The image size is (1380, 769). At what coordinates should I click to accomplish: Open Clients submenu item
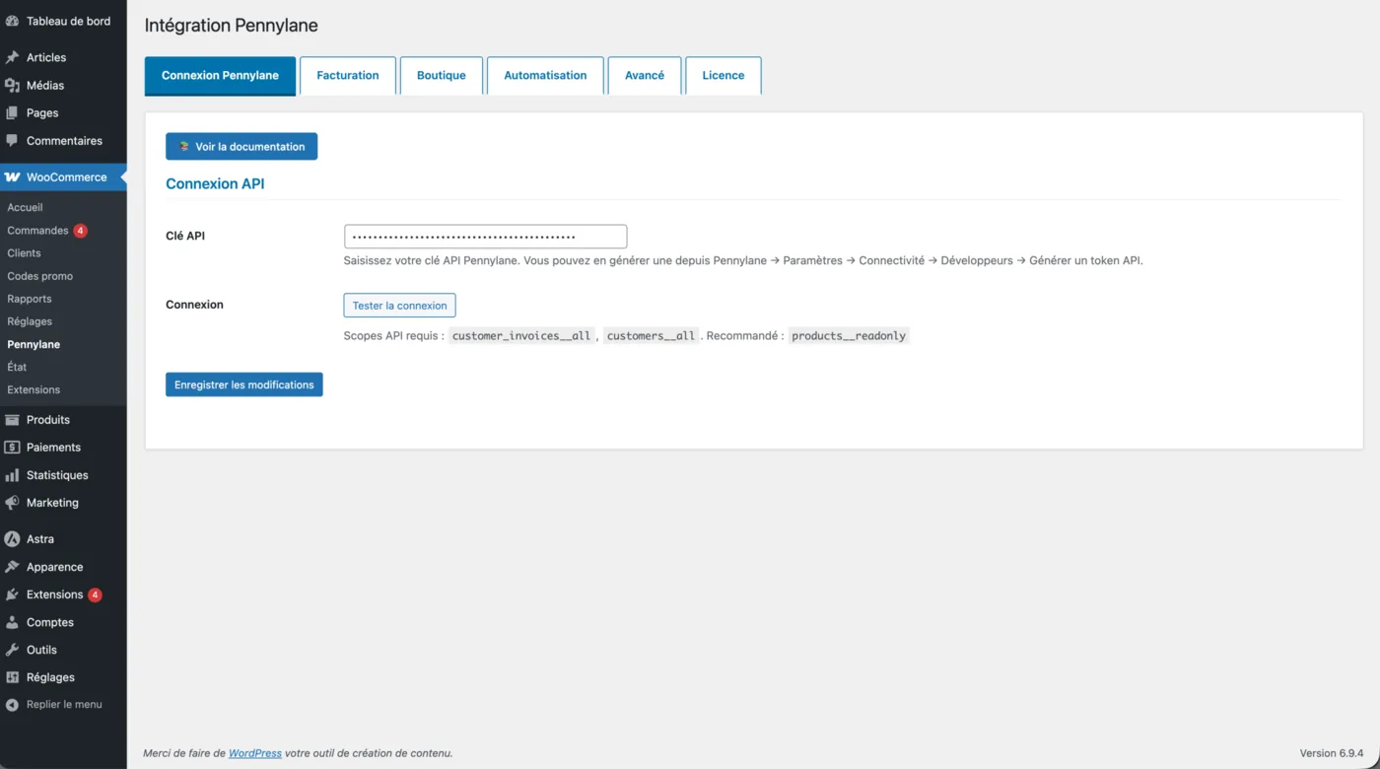point(24,253)
